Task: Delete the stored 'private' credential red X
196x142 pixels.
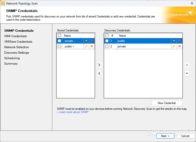Action: (x=92, y=41)
